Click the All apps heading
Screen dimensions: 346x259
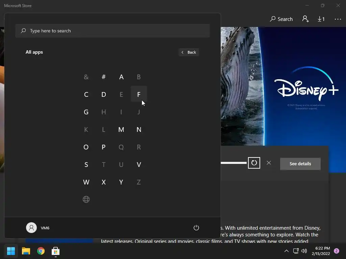click(34, 52)
